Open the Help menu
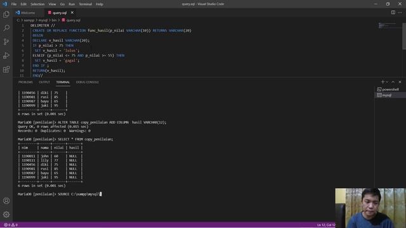The image size is (406, 228). pyautogui.click(x=100, y=4)
